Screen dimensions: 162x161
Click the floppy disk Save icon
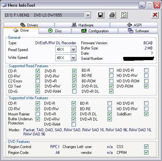click(100, 15)
